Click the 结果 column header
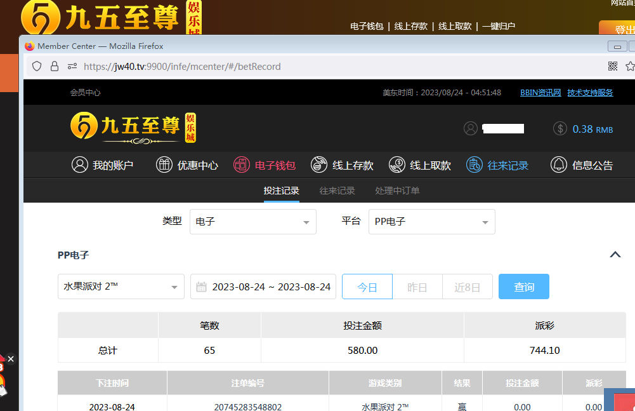This screenshot has width=635, height=411. click(x=462, y=383)
